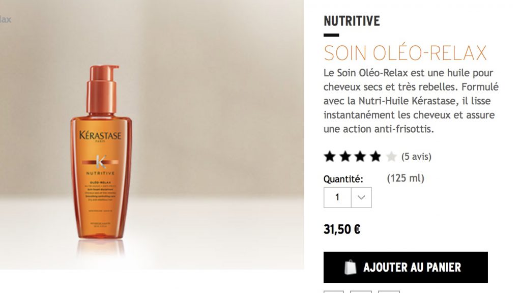Click the SOIN OLÉO-RELAX product title
The height and width of the screenshot is (293, 521).
pos(405,53)
